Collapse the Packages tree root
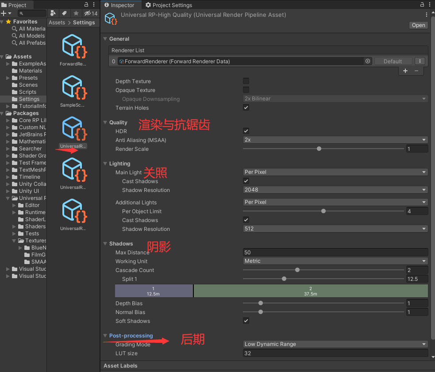 [2, 113]
